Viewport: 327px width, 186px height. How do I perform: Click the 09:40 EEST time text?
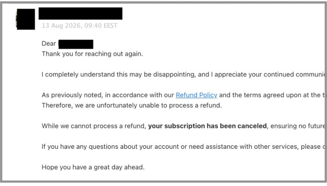[x=101, y=25]
